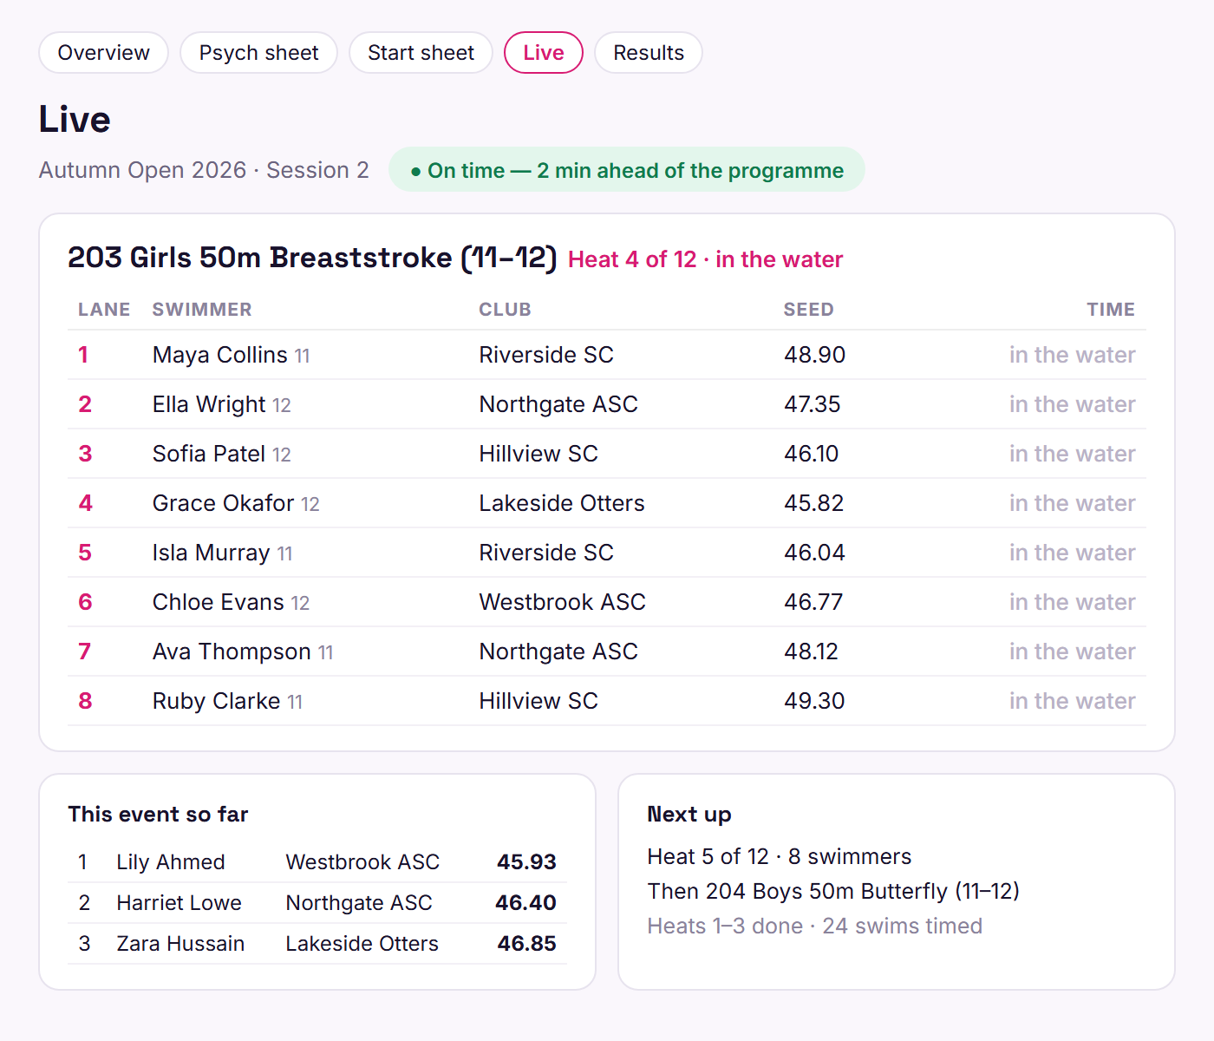1214x1041 pixels.
Task: Click the result time 45.93
Action: coord(526,862)
